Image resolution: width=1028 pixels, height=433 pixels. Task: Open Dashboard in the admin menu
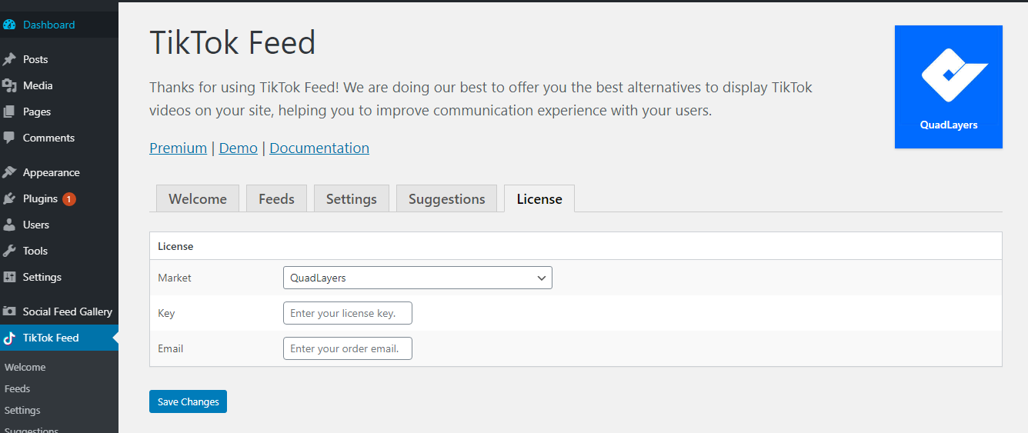tap(59, 25)
